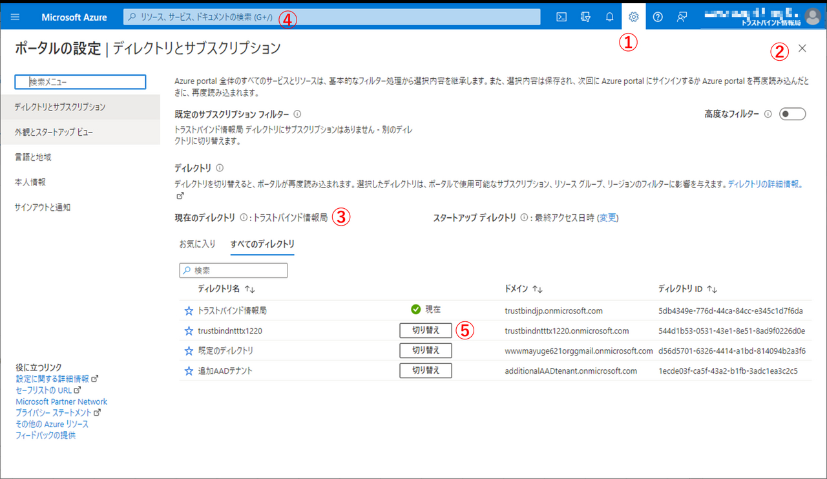This screenshot has width=827, height=479.
Task: Click the 検索メニュー search field
Action: tap(80, 82)
